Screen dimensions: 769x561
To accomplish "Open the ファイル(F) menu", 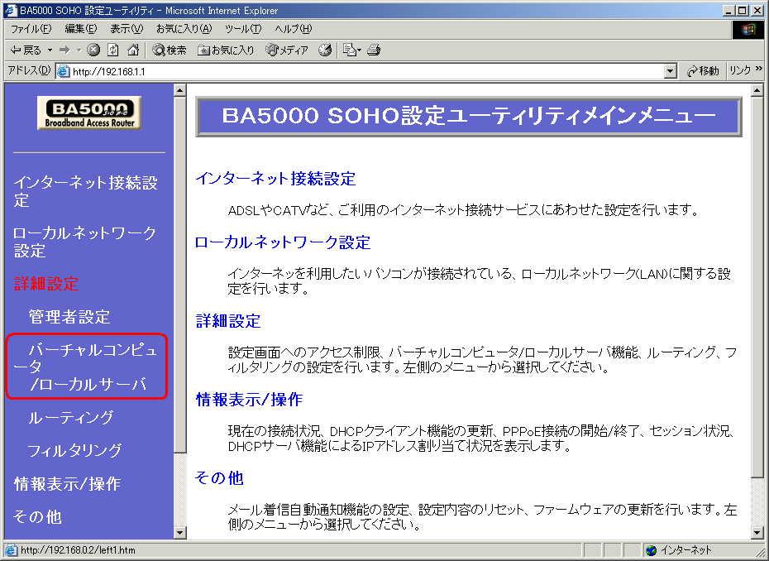I will click(31, 29).
